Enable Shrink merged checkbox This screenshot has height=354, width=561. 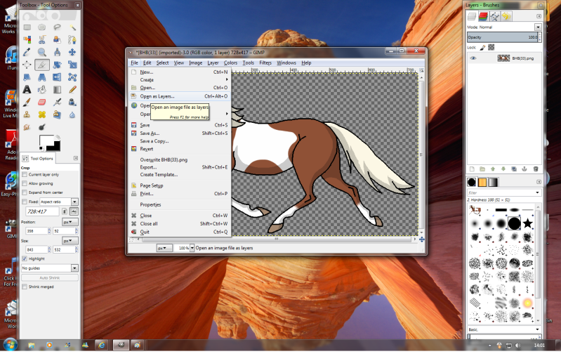point(25,287)
